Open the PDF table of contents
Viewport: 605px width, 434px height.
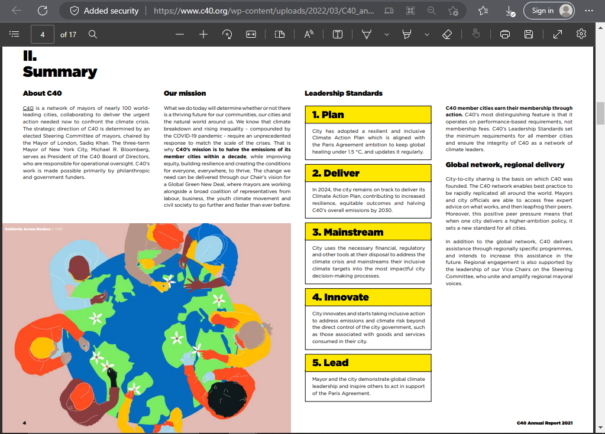click(14, 34)
